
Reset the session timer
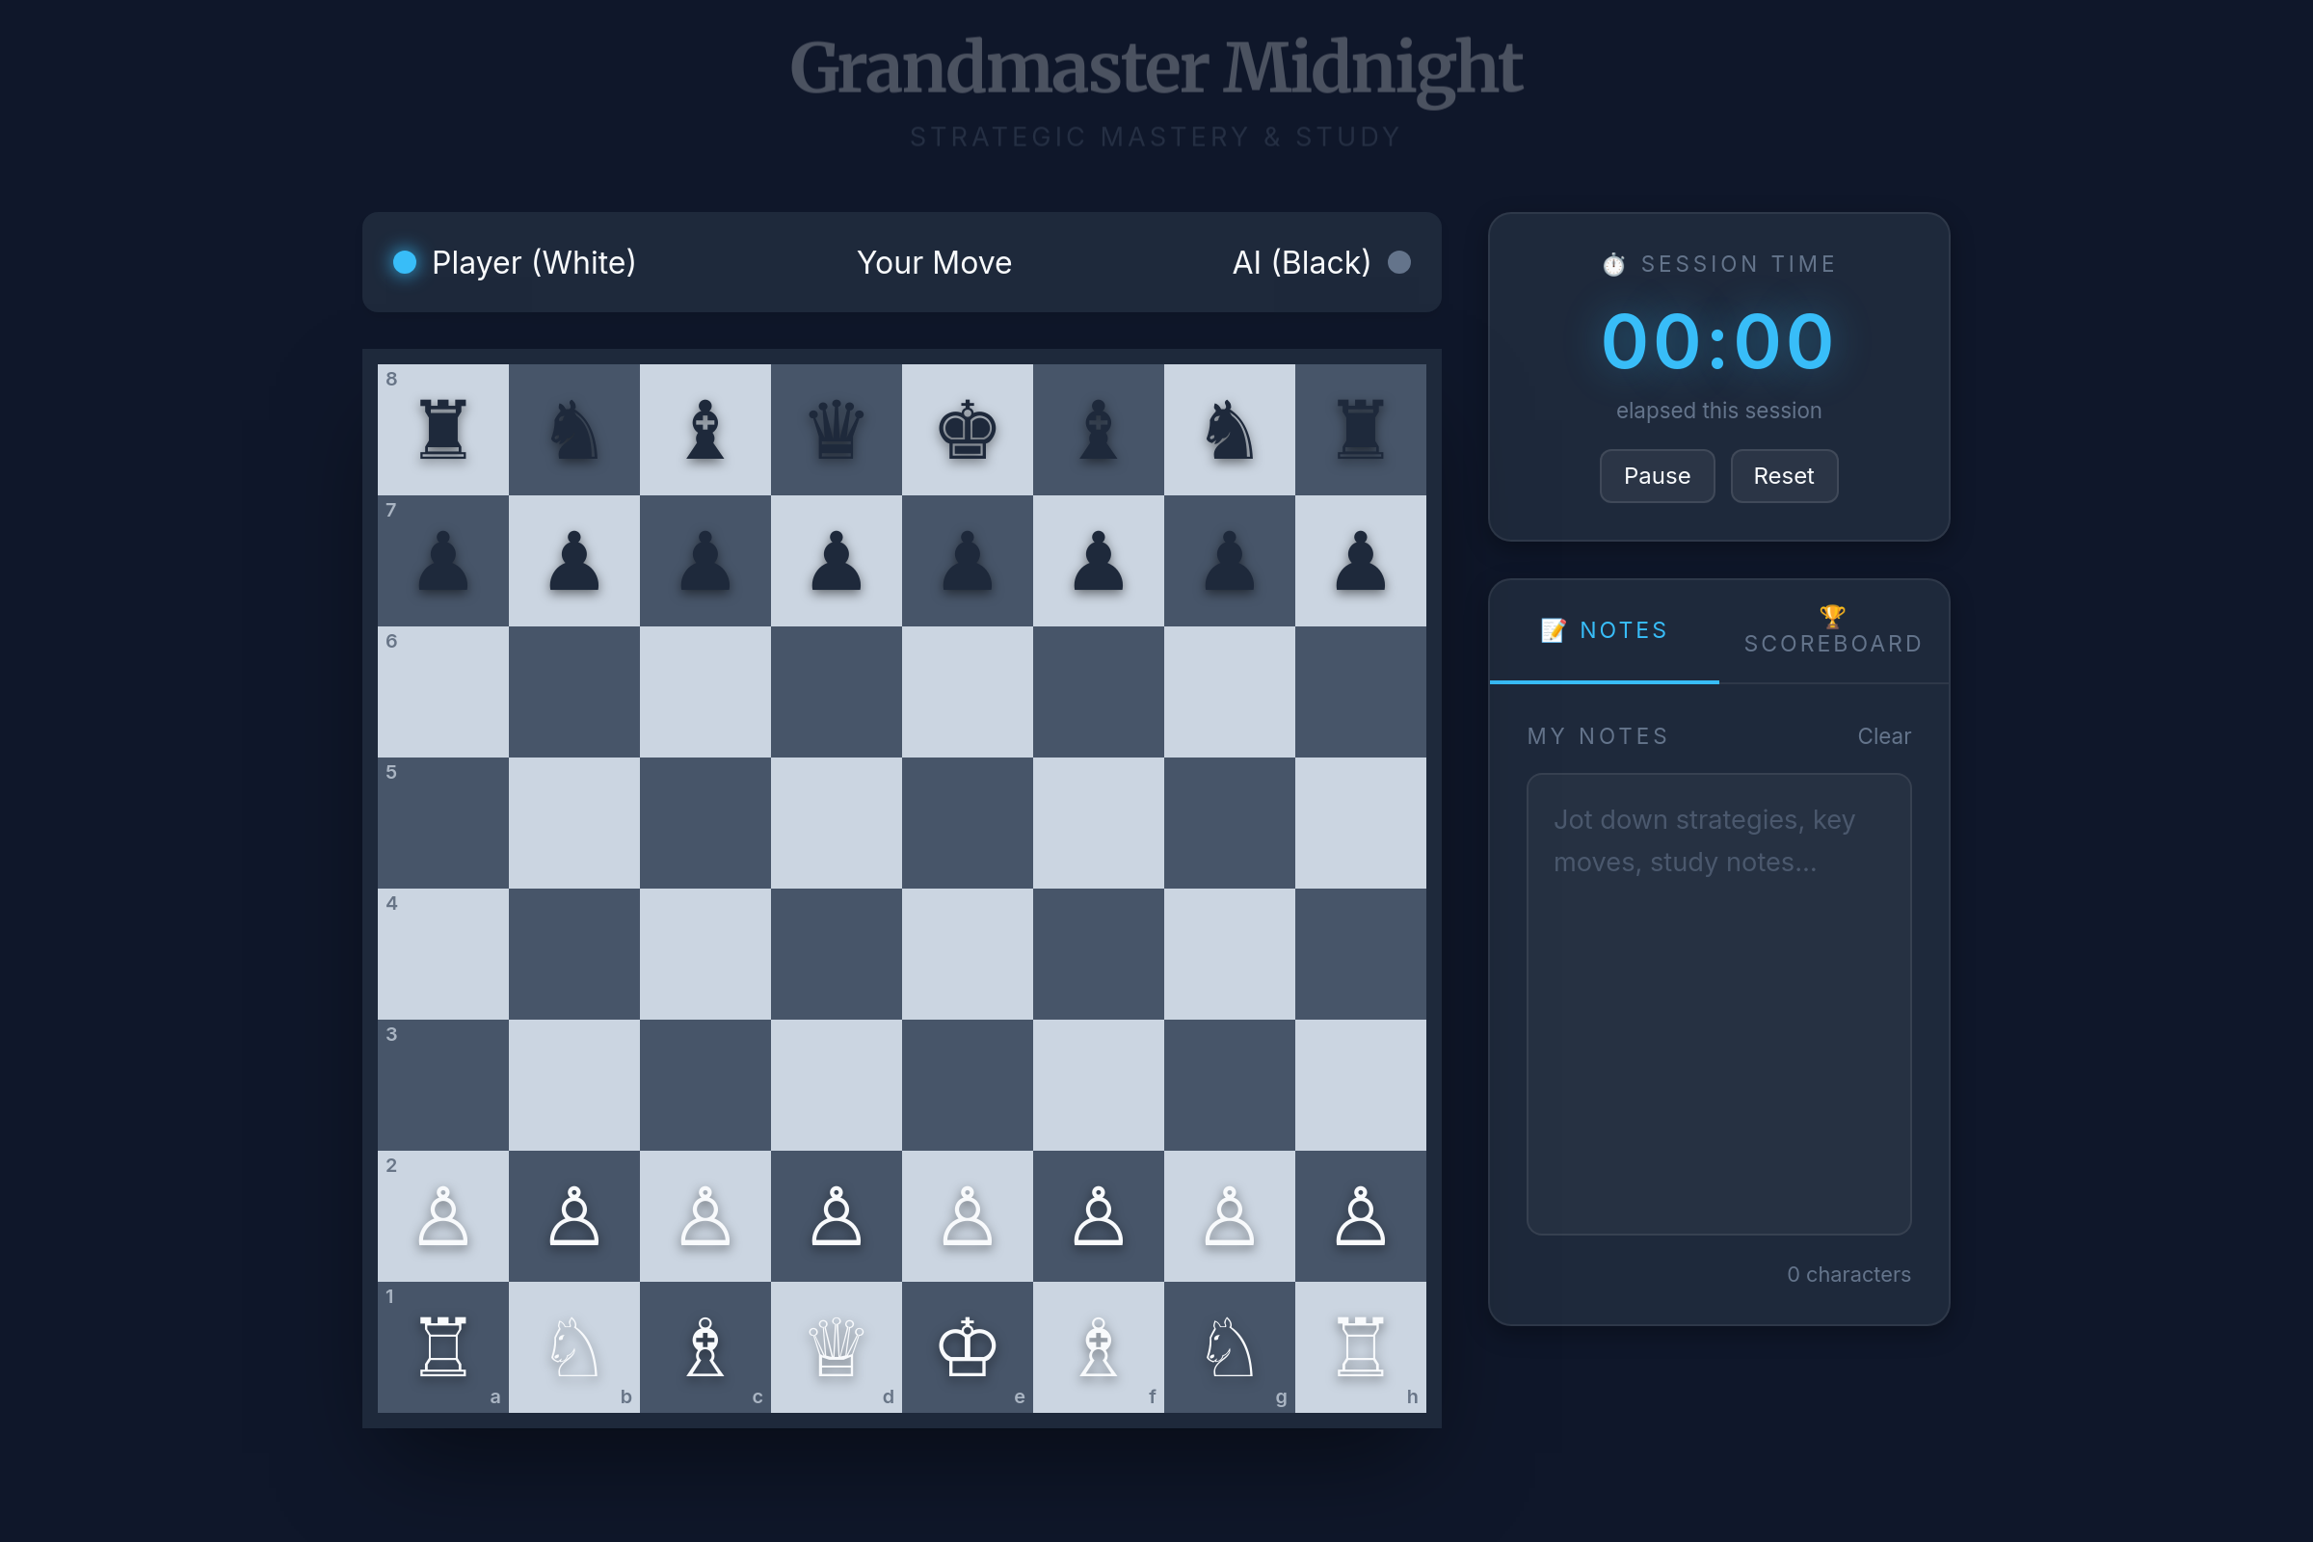click(x=1784, y=476)
